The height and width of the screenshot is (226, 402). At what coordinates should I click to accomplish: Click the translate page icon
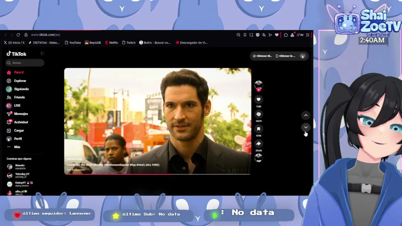pyautogui.click(x=264, y=35)
